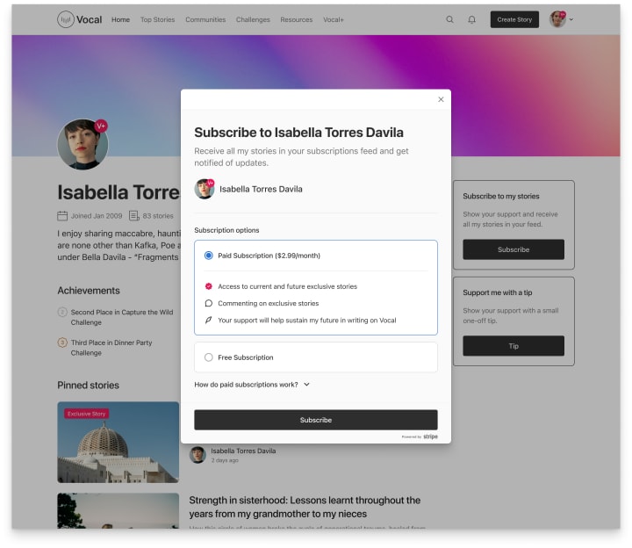This screenshot has height=548, width=632.
Task: Click the exclusive stories badge icon
Action: click(208, 286)
